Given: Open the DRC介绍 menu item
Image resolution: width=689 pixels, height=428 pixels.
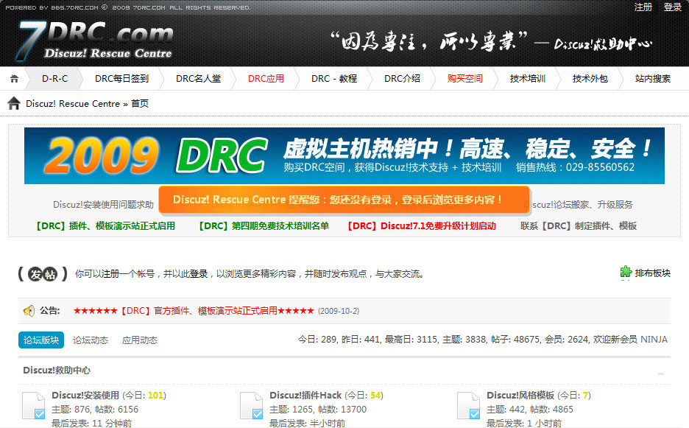Looking at the screenshot, I should pos(402,79).
